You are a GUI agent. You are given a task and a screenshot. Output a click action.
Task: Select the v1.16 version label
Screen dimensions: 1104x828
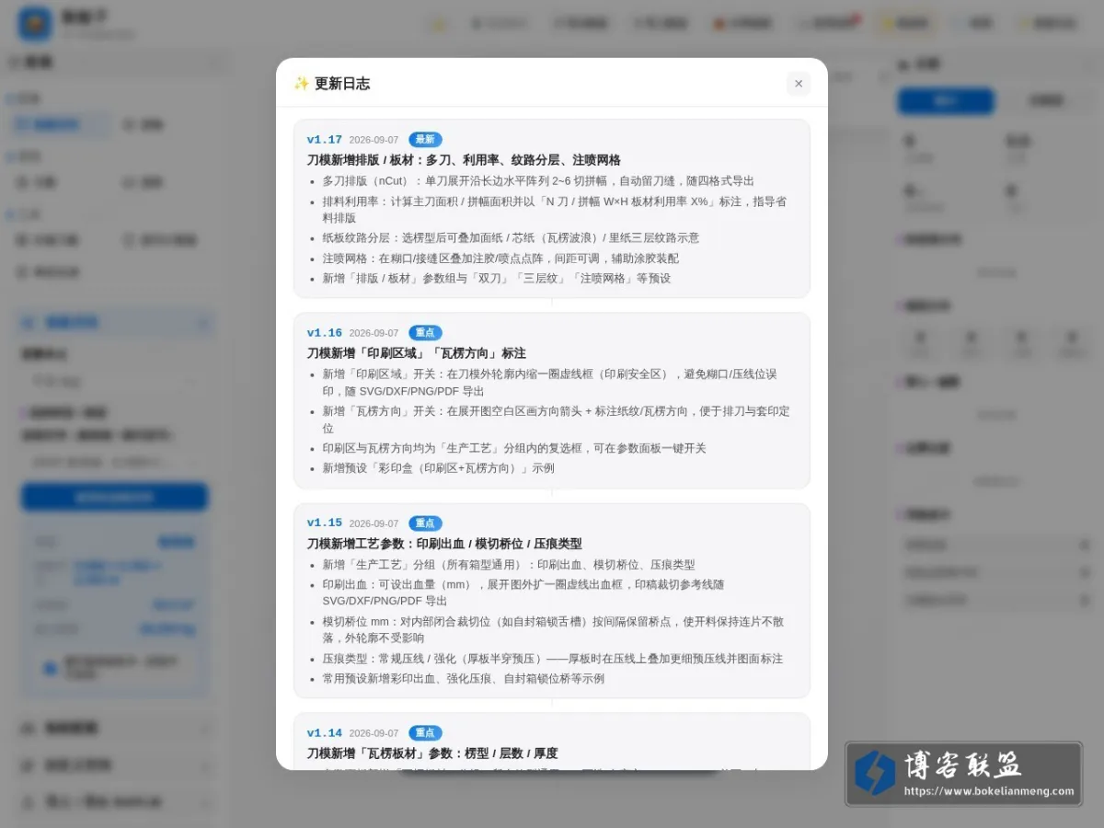tap(325, 333)
